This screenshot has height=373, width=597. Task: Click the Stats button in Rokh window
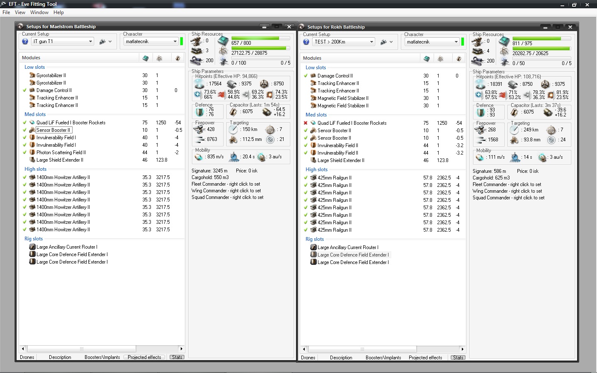458,358
